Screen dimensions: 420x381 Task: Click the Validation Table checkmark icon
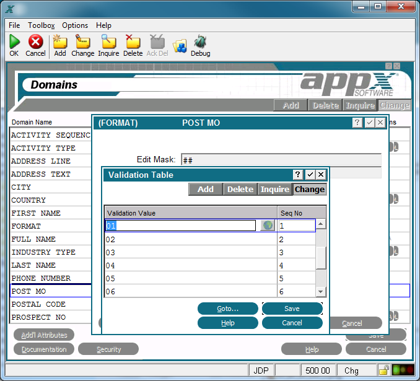(x=310, y=175)
